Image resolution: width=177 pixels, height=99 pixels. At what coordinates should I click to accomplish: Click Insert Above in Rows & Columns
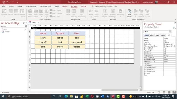[x=30, y=13]
